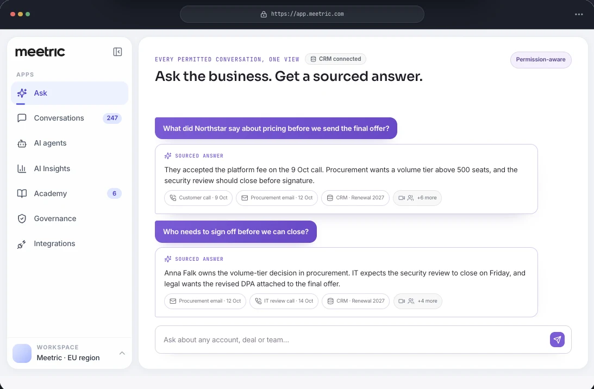The image size is (594, 389).
Task: Click video camera icon on +4 more chip
Action: pyautogui.click(x=402, y=301)
